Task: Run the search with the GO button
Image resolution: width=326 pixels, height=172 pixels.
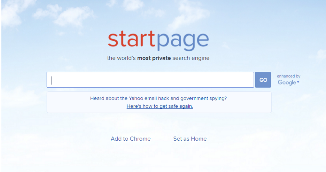Action: click(263, 80)
